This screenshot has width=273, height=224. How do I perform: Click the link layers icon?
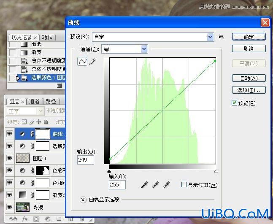(13, 219)
